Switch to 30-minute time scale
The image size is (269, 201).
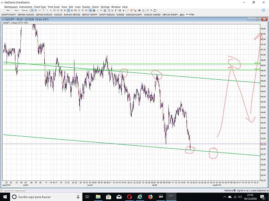tap(62, 10)
